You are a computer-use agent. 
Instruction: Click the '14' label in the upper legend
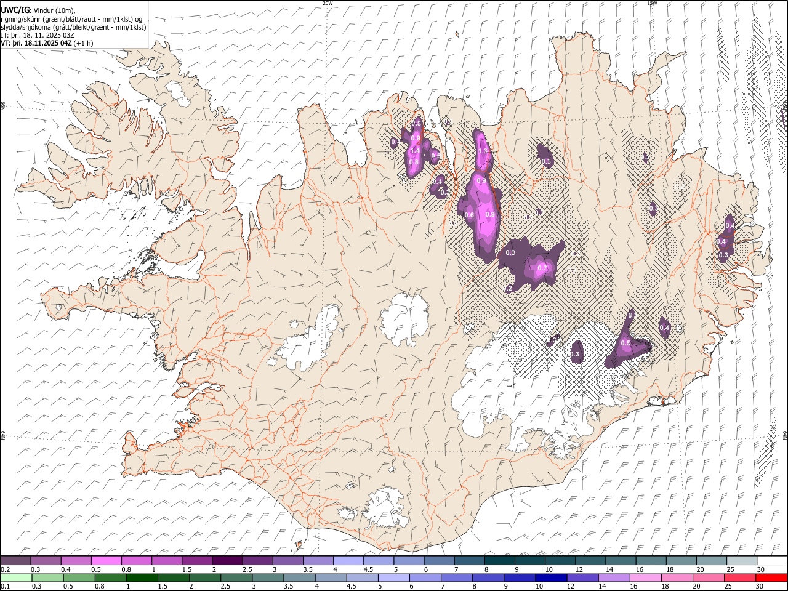click(609, 569)
